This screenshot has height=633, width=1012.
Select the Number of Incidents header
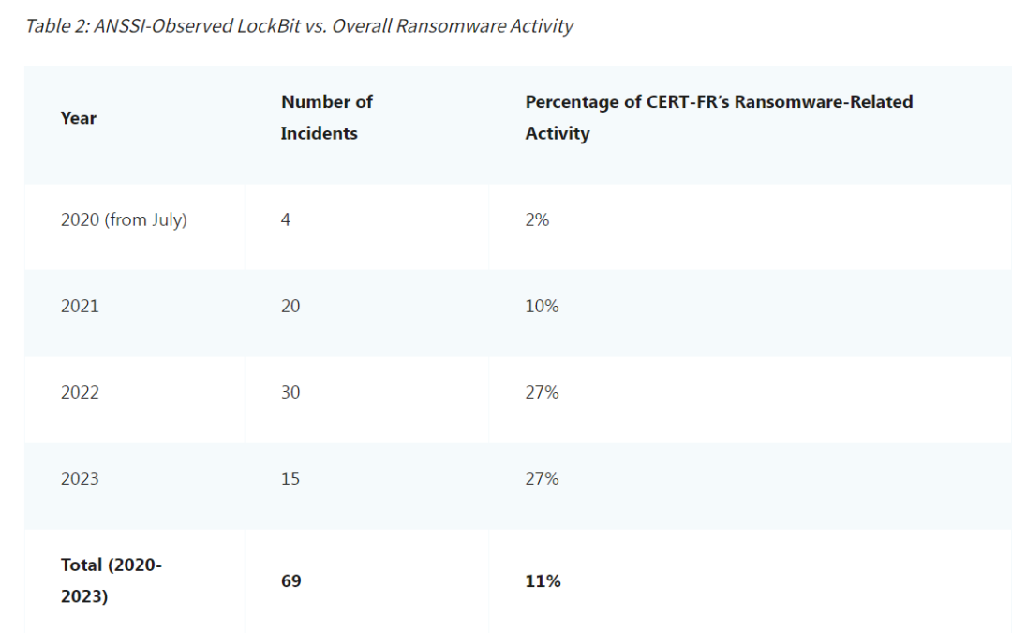pyautogui.click(x=327, y=117)
